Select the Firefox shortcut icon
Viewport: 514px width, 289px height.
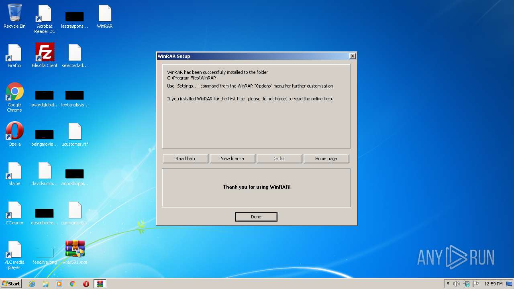point(14,56)
